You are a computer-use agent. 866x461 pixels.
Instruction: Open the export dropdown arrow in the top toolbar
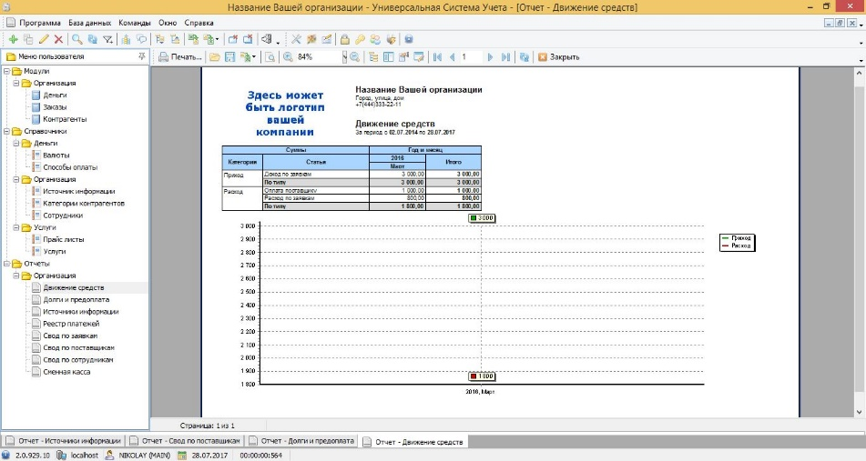click(x=217, y=40)
